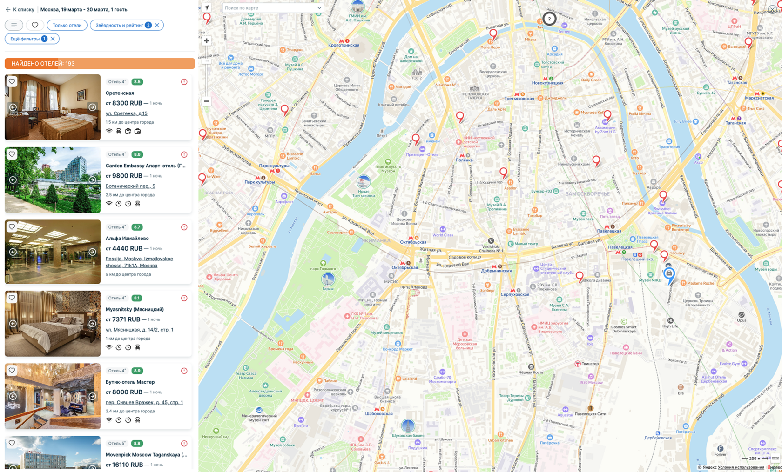Expand the map search dropdown arrow
This screenshot has width=782, height=472.
click(319, 8)
